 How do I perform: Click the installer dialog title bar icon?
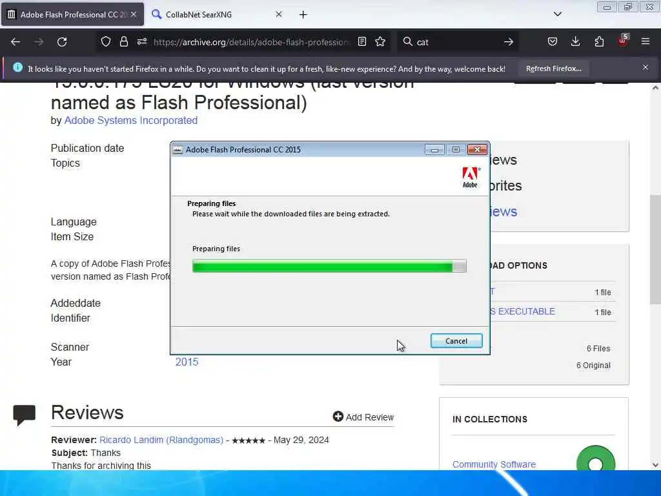178,150
